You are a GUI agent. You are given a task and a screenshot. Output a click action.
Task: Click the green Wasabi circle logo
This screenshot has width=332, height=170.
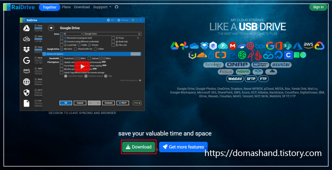coord(242,55)
